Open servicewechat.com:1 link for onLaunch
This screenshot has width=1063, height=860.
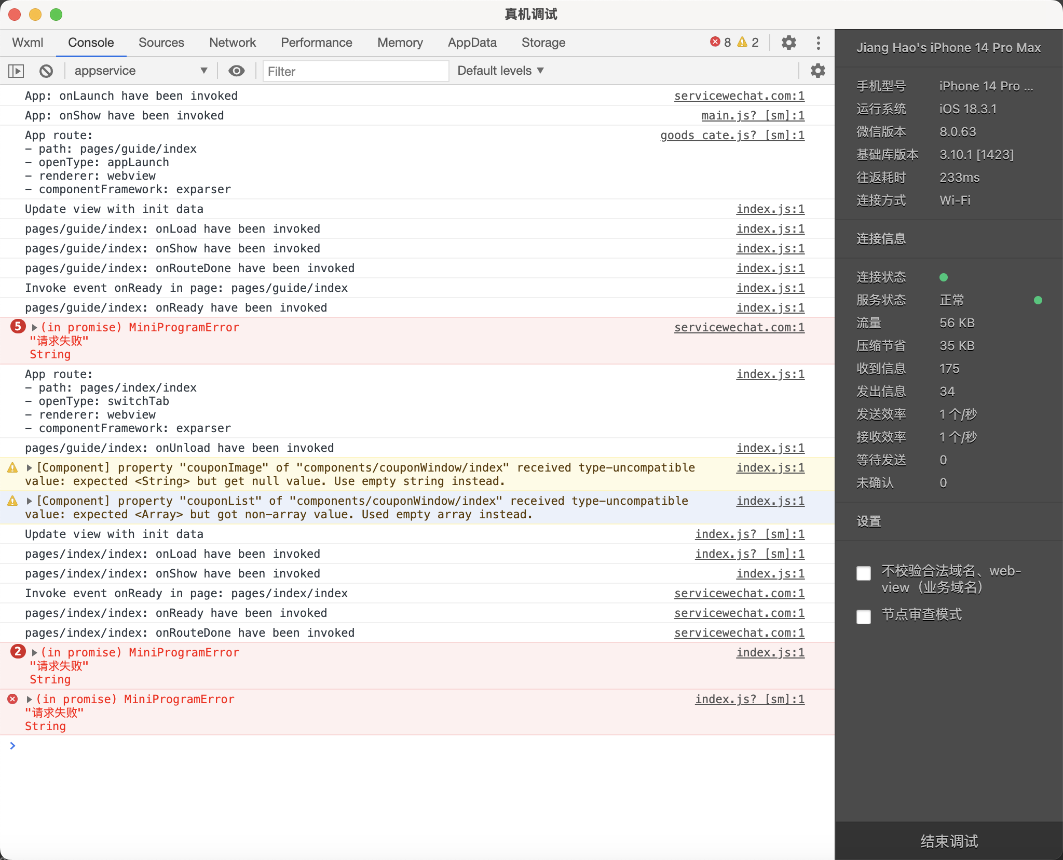(x=739, y=96)
